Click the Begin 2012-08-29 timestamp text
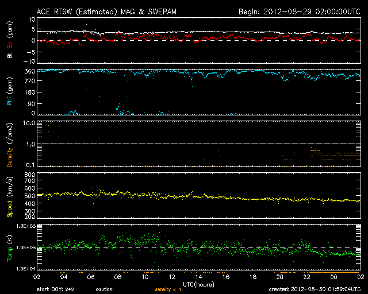 point(299,11)
